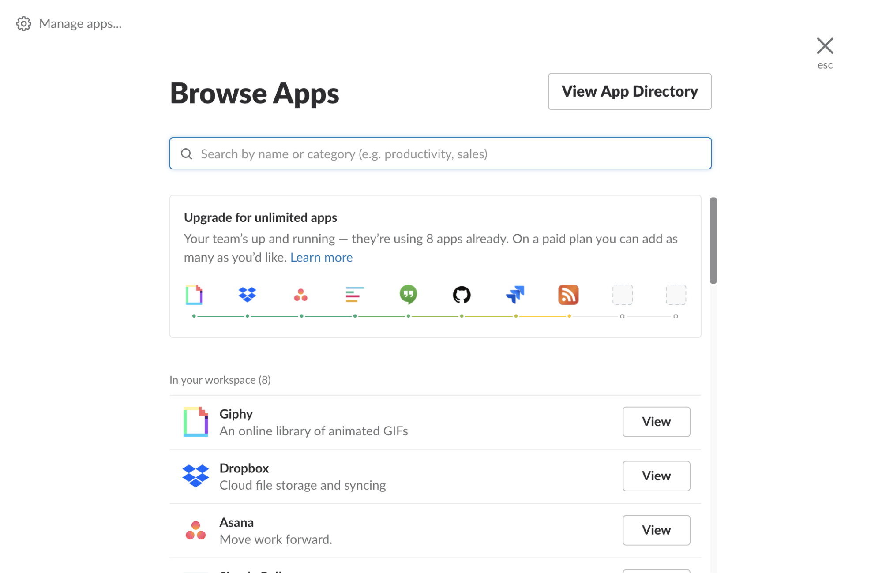This screenshot has height=573, width=882.
Task: Click the Dropbox icon in upgrade banner
Action: (248, 294)
